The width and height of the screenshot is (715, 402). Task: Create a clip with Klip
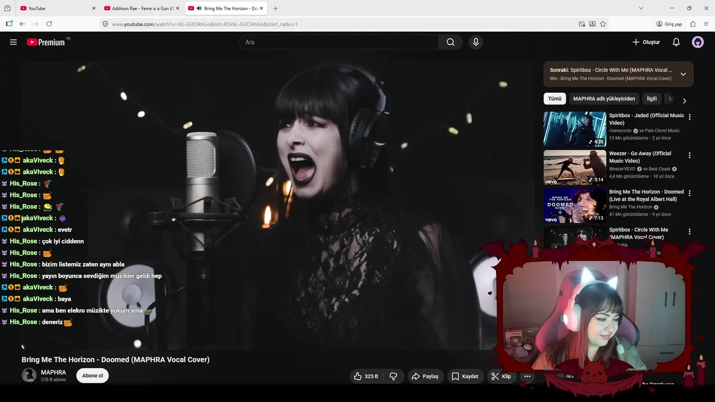coord(501,376)
